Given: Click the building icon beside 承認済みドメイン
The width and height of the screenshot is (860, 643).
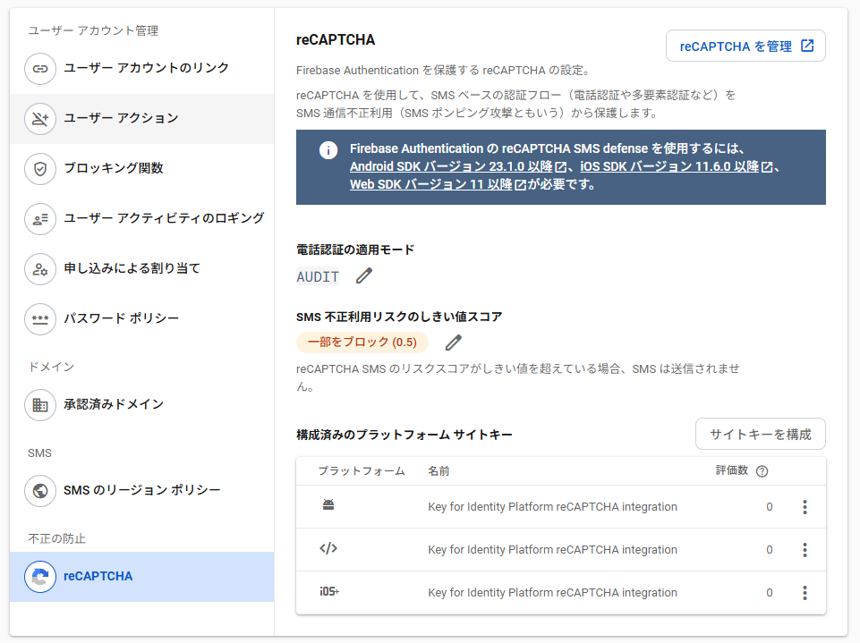Looking at the screenshot, I should 40,405.
